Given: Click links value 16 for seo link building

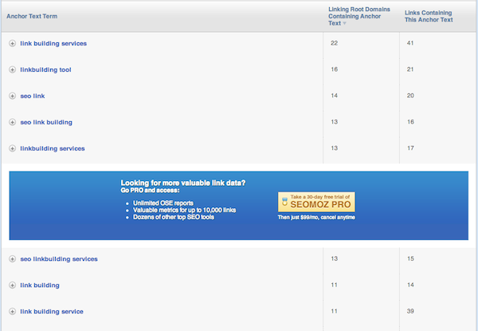Looking at the screenshot, I should click(410, 122).
